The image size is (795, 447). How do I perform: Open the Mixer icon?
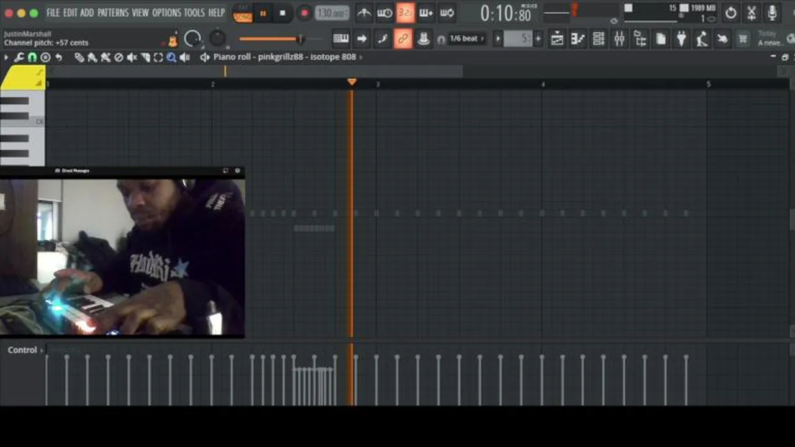(x=619, y=39)
